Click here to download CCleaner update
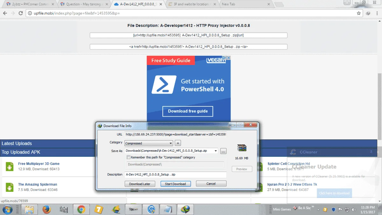 [334, 193]
